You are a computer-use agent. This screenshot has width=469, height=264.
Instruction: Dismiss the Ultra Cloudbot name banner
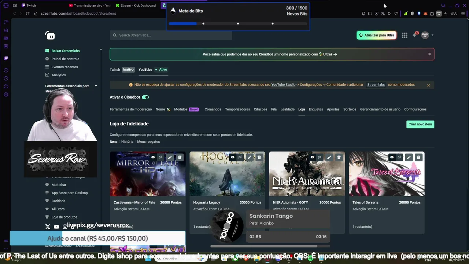[429, 54]
